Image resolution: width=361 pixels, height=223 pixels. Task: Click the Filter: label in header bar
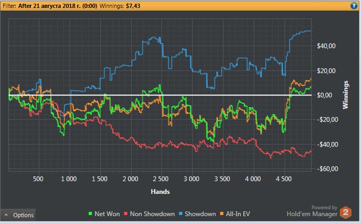pyautogui.click(x=10, y=6)
